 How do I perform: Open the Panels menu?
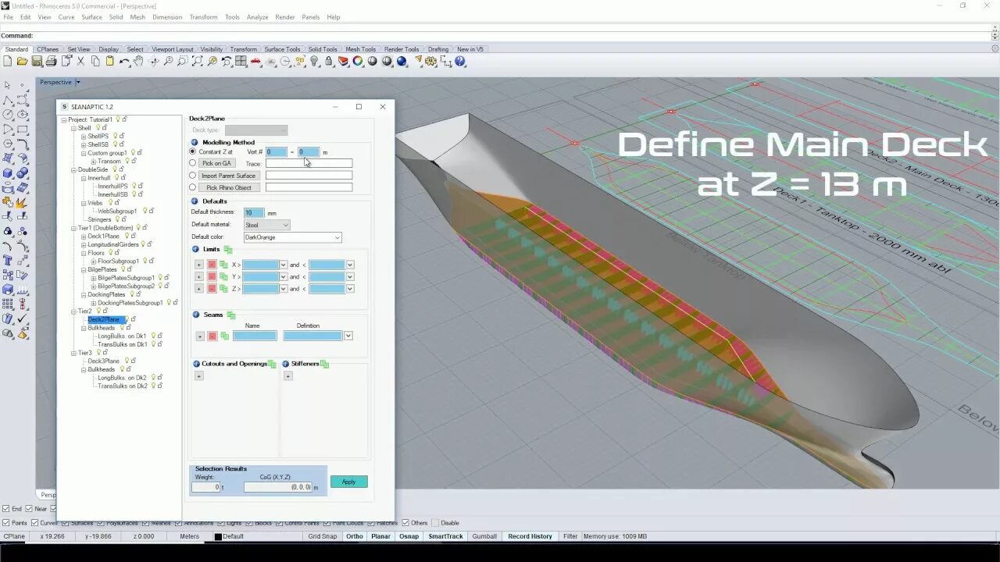click(x=310, y=17)
